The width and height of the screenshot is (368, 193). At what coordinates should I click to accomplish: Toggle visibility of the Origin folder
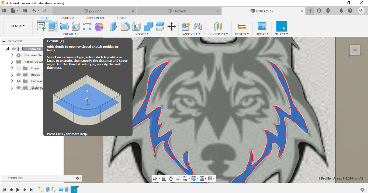pyautogui.click(x=19, y=68)
